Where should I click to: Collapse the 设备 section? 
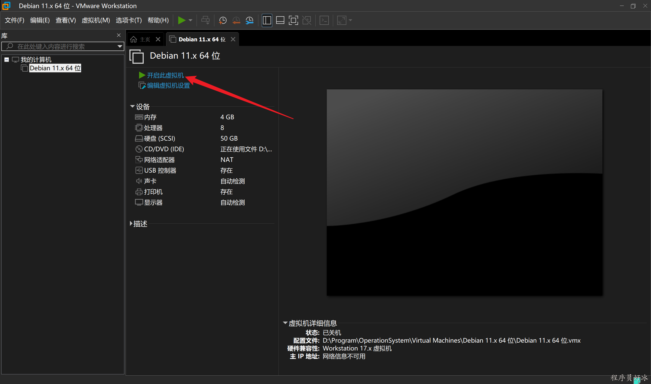click(132, 106)
